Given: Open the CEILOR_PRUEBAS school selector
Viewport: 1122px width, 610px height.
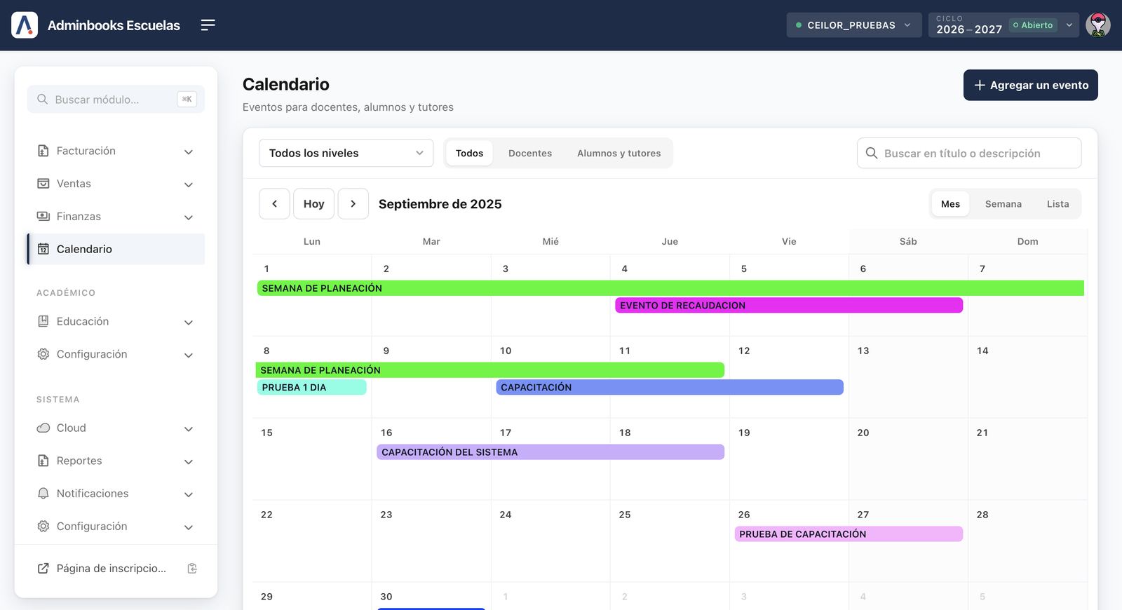Looking at the screenshot, I should (854, 25).
